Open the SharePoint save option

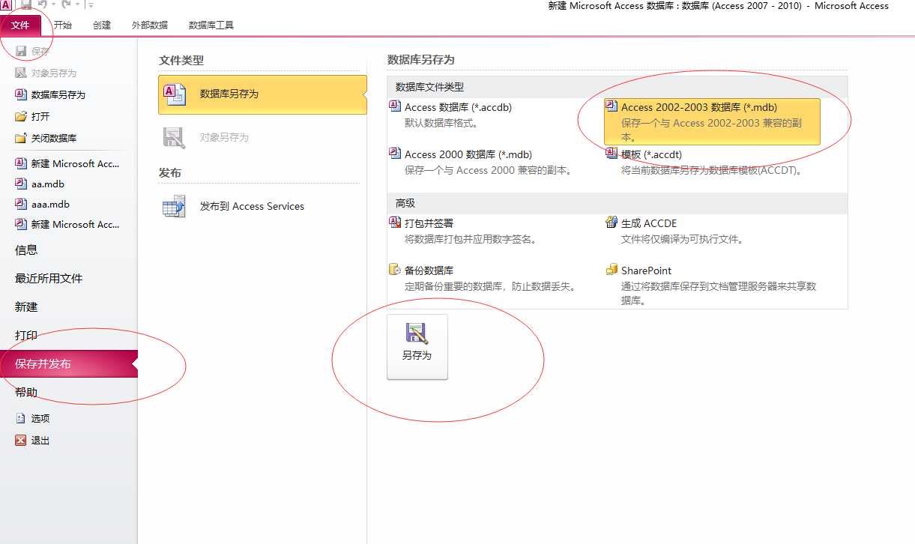point(645,271)
